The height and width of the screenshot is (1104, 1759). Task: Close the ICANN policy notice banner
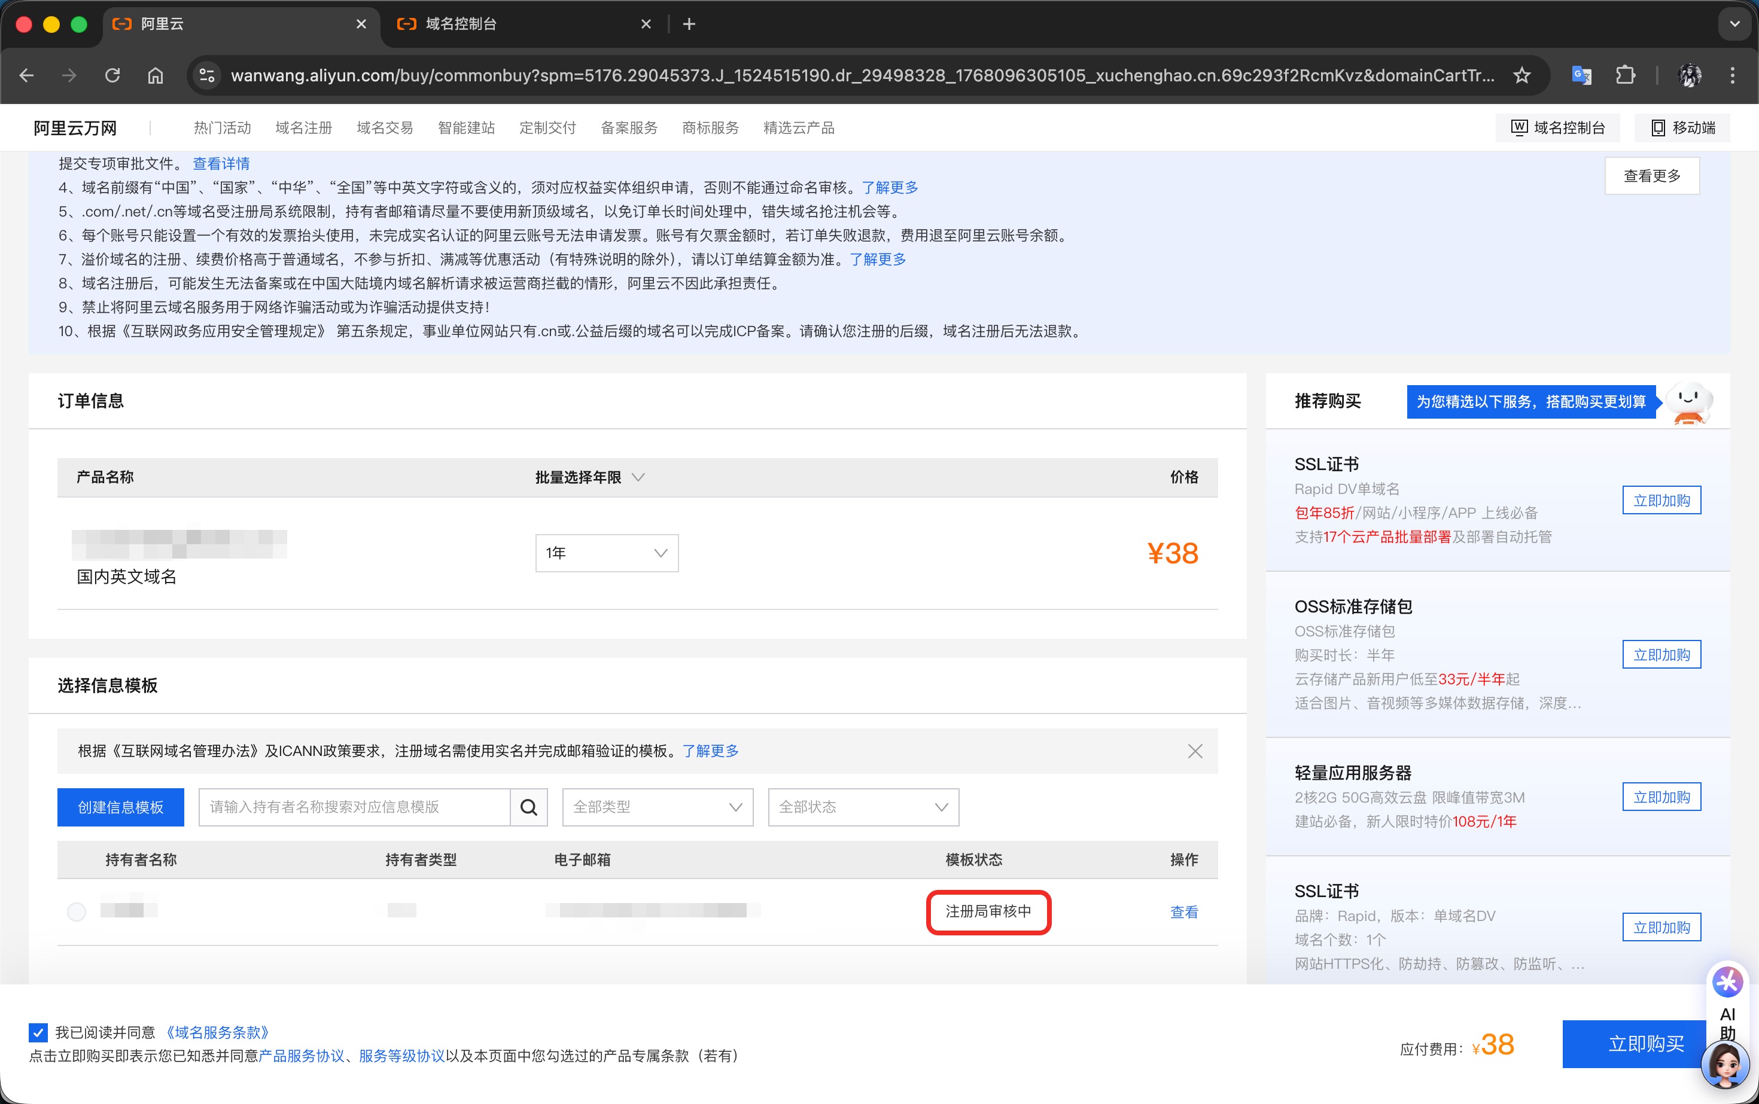(x=1195, y=751)
